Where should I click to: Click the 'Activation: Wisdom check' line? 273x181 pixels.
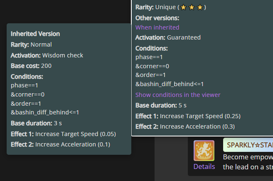pyautogui.click(x=47, y=55)
